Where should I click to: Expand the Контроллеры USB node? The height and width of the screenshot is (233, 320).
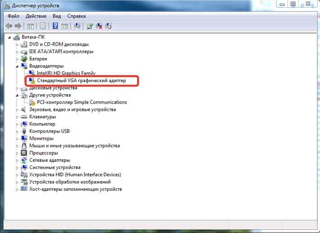coord(17,132)
